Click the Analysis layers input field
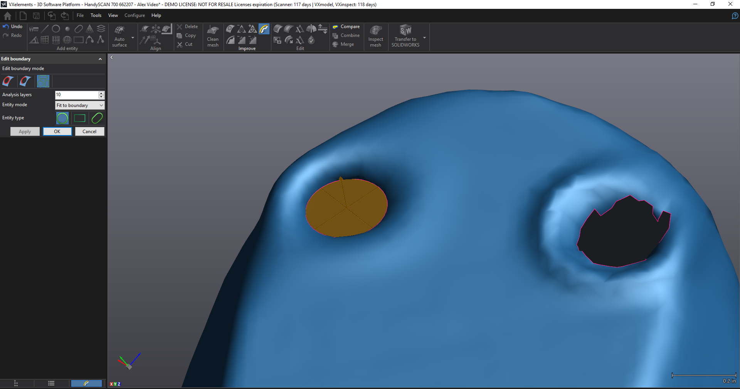 (x=76, y=95)
